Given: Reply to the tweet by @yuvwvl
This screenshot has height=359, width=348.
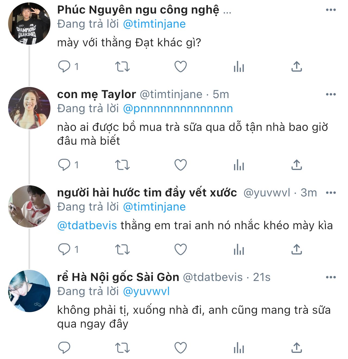Looking at the screenshot, I should [64, 249].
